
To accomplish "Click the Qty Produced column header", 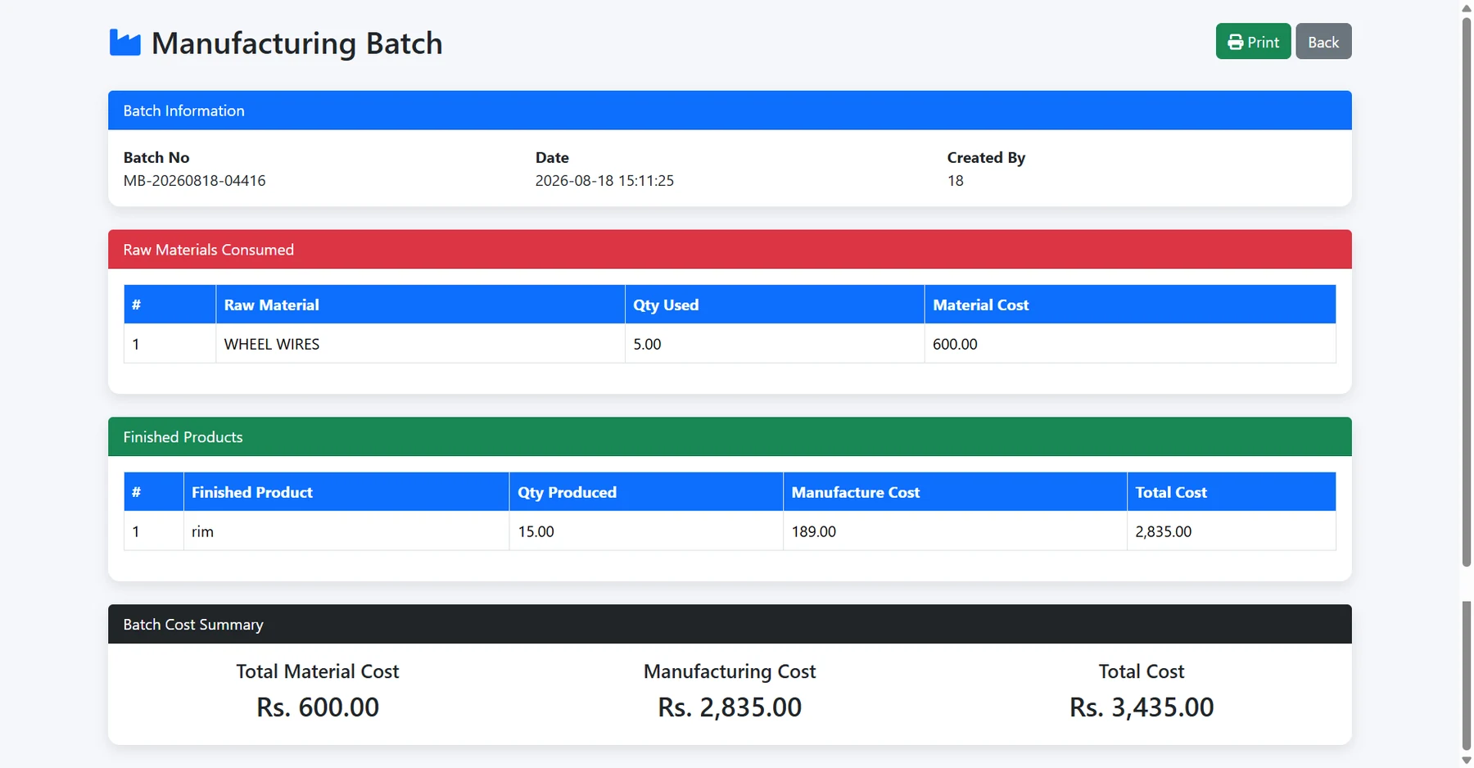I will click(646, 492).
